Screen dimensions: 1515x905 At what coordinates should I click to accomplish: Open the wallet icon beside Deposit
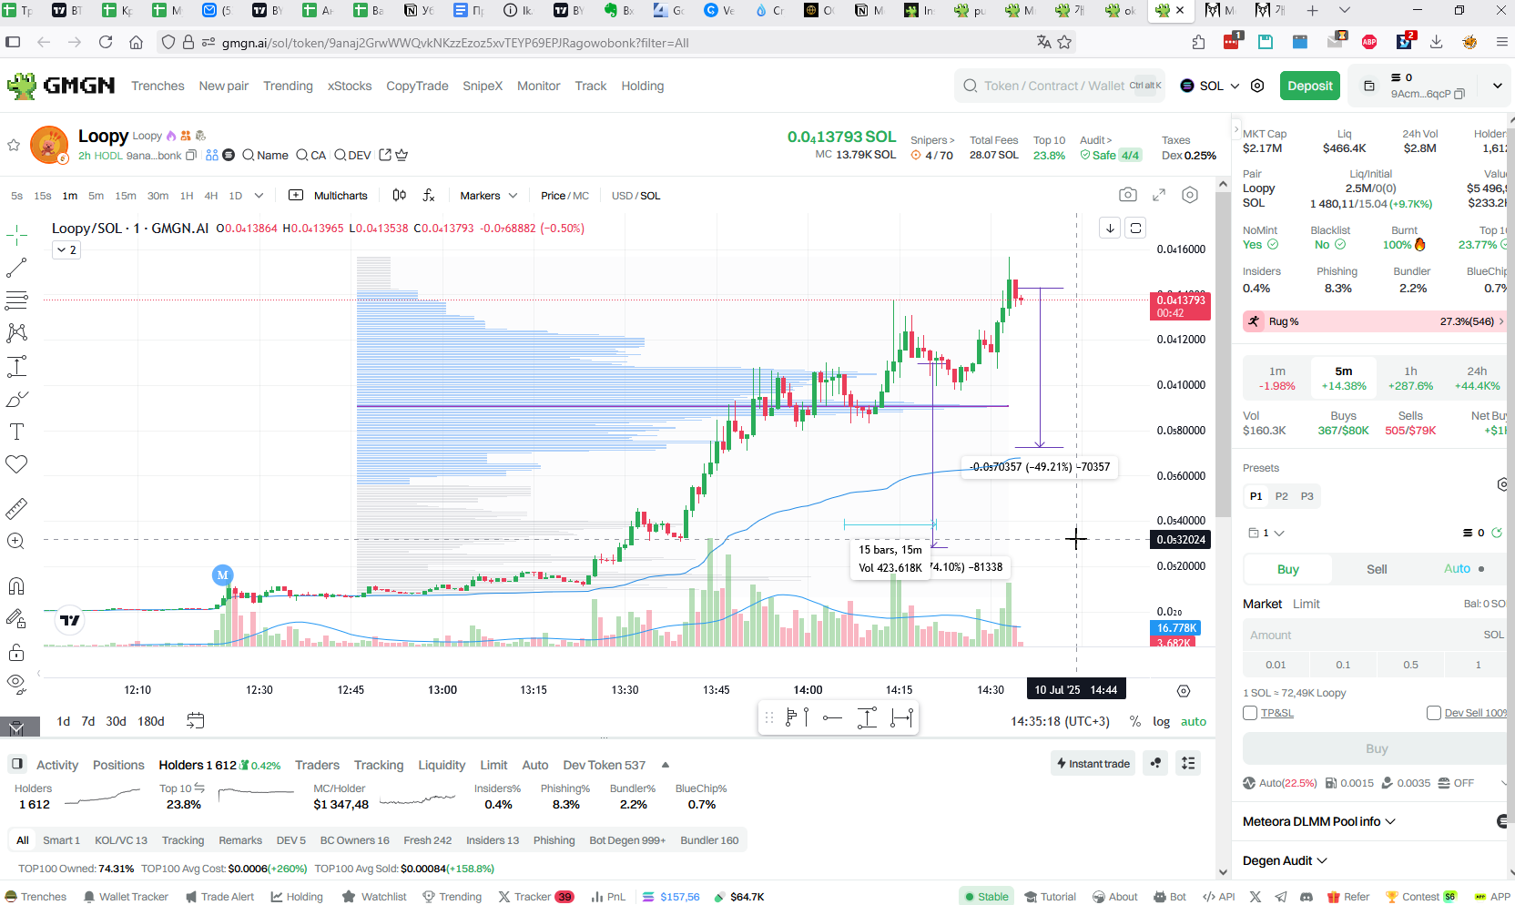coord(1368,86)
